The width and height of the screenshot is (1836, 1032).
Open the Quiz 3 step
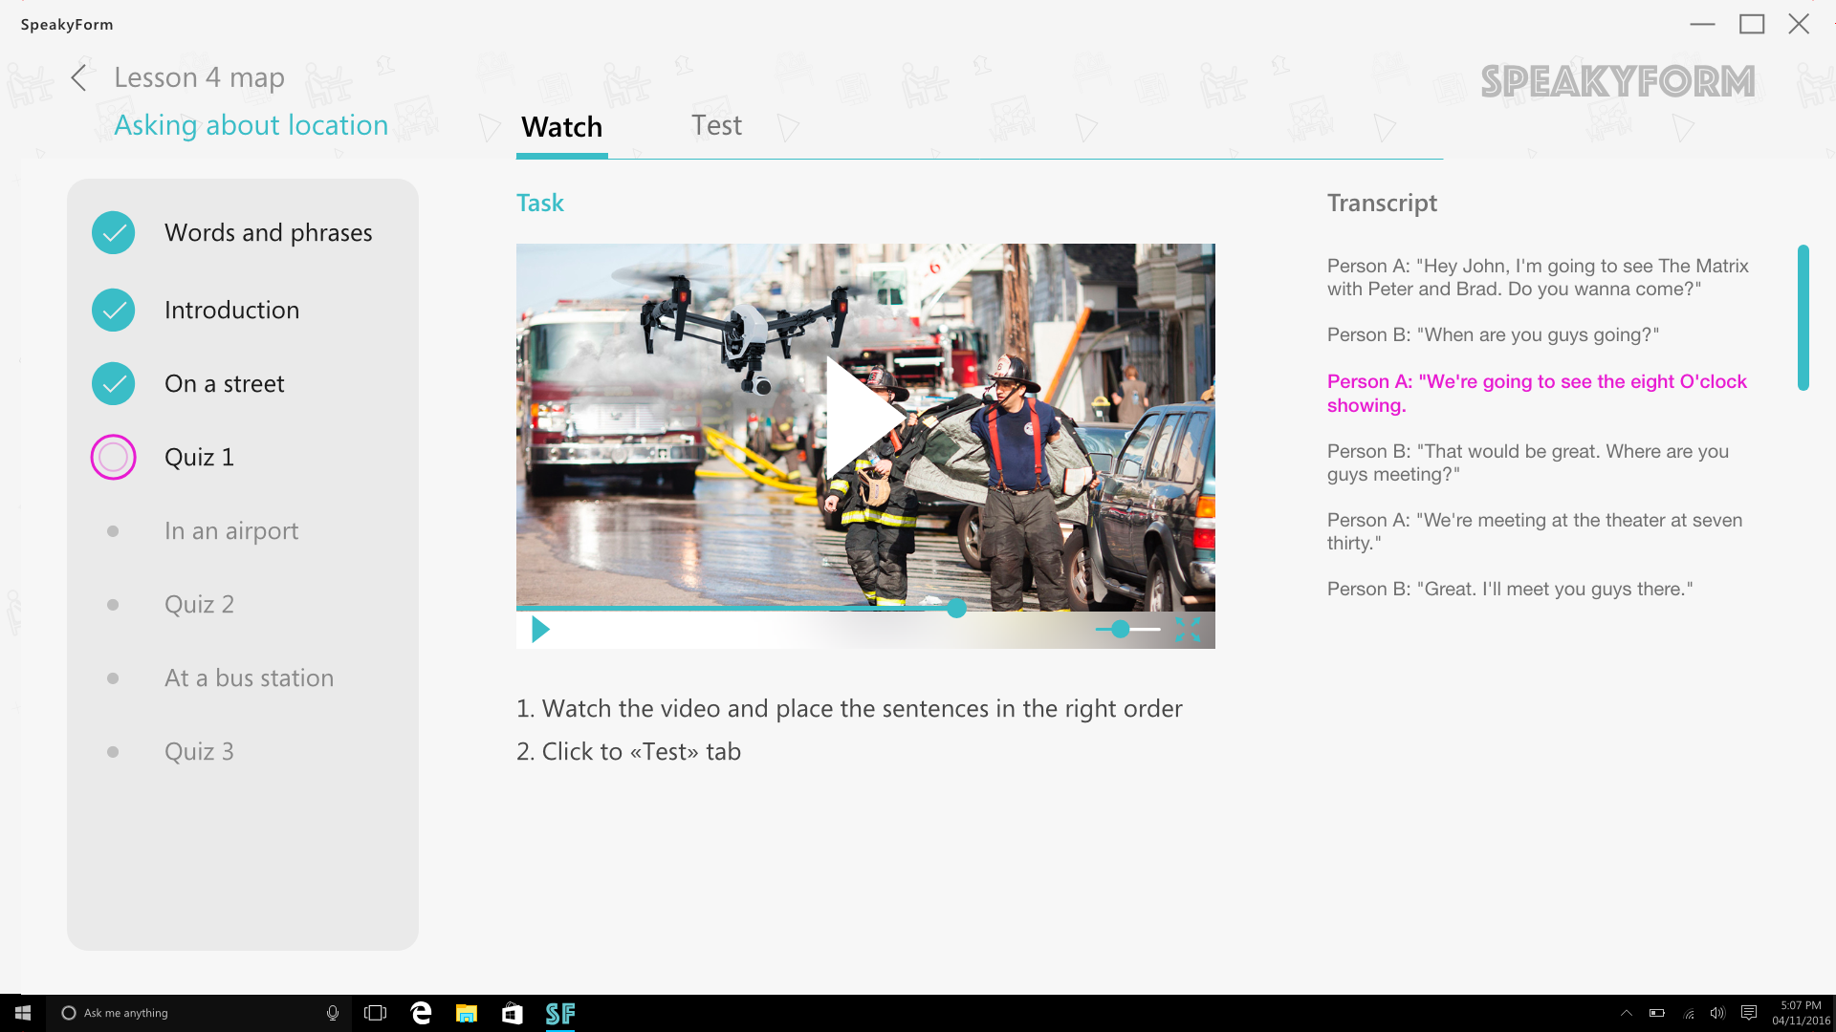click(199, 751)
